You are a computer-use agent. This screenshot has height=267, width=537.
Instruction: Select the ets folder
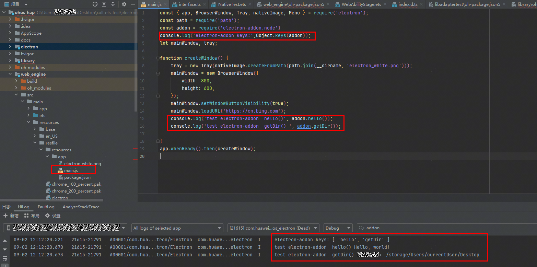42,115
